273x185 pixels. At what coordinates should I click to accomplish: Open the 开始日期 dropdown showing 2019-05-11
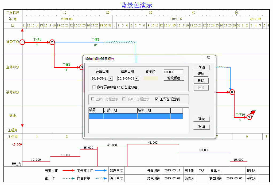[x=111, y=78]
